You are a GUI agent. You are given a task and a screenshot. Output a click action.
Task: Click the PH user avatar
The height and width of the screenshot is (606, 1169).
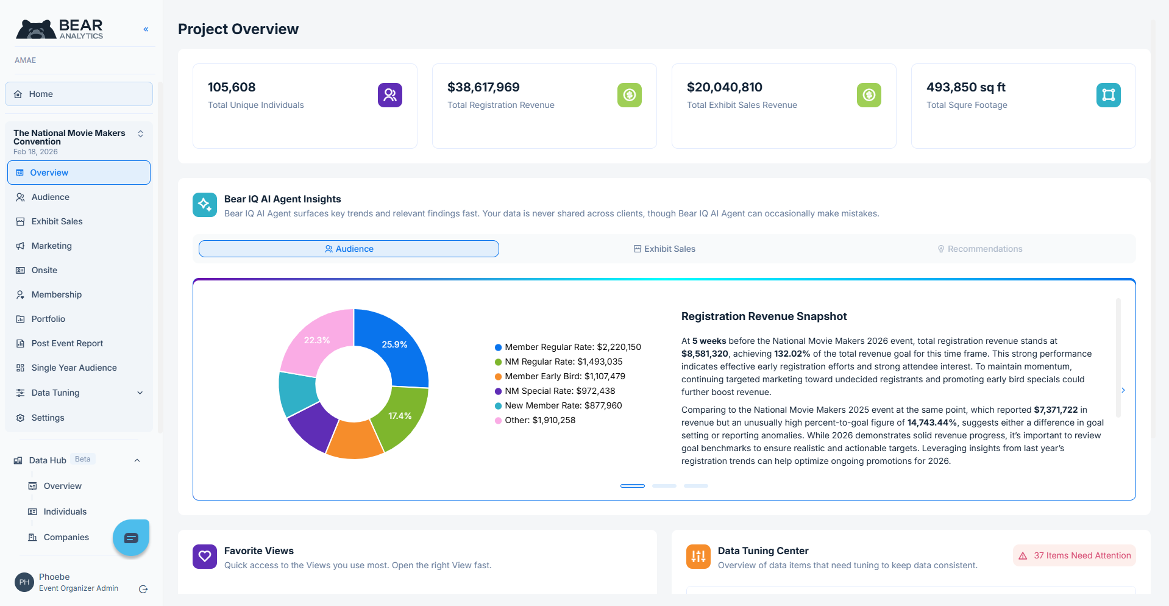click(x=24, y=582)
